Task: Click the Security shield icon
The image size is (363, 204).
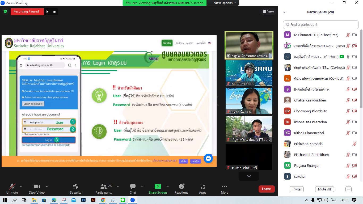Action: 76,186
